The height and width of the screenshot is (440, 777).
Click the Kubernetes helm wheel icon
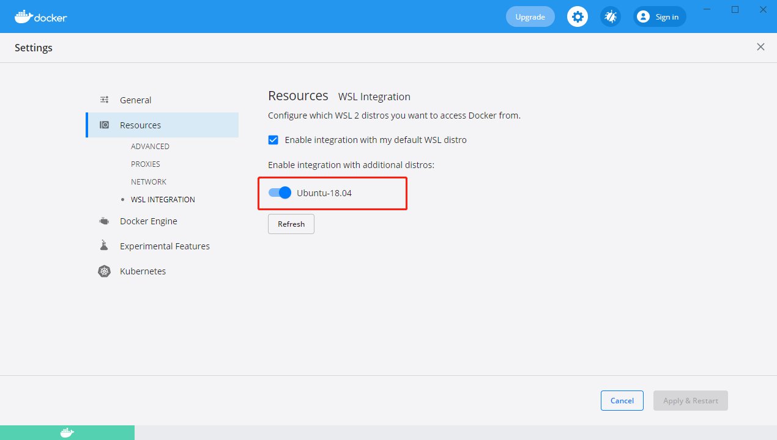[105, 271]
